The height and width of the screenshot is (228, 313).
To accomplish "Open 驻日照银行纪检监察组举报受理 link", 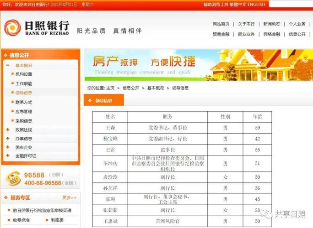I will point(42,211).
